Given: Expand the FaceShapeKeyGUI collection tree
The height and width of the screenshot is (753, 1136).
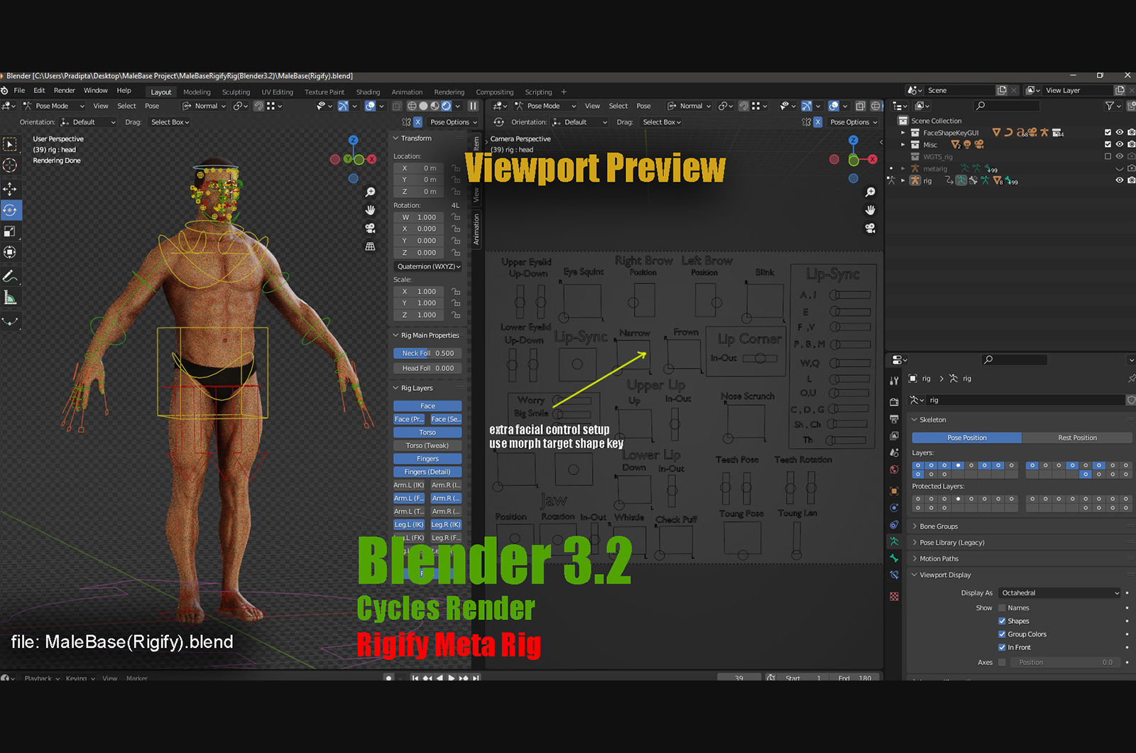Looking at the screenshot, I should click(x=903, y=133).
